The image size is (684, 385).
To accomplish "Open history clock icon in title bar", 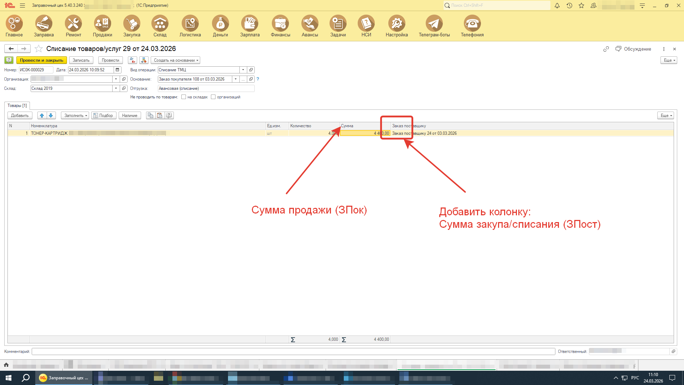I will point(569,5).
